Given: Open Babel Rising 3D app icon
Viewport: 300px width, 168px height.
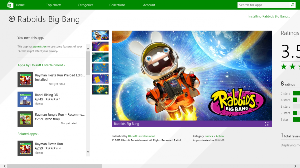Looking at the screenshot, I should 25,99.
